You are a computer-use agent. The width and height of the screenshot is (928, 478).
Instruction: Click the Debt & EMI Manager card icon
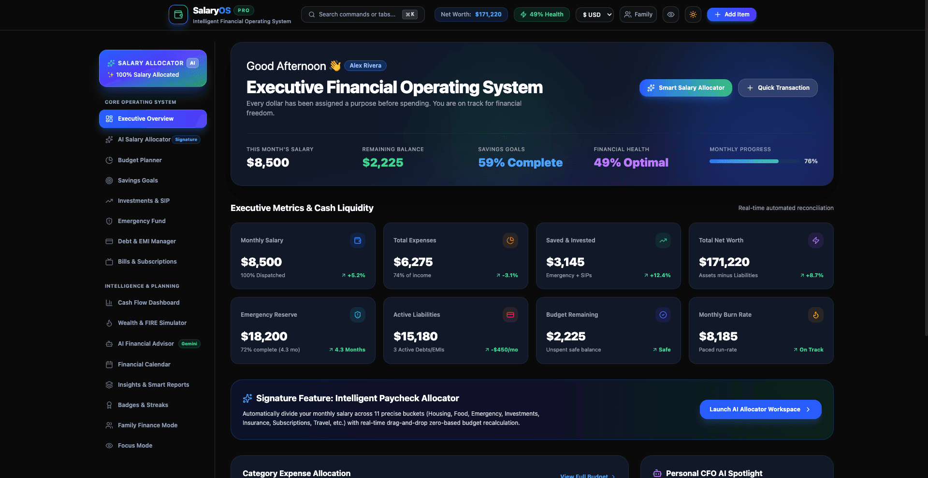[109, 241]
